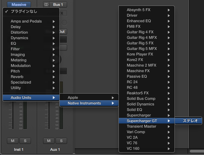Choose the Enhanced EQ plugin
The image size is (204, 155).
(147, 21)
